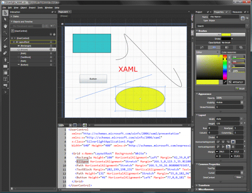Image resolution: width=252 pixels, height=193 pixels.
Task: Click convert to Brush resource button
Action: [x=240, y=89]
